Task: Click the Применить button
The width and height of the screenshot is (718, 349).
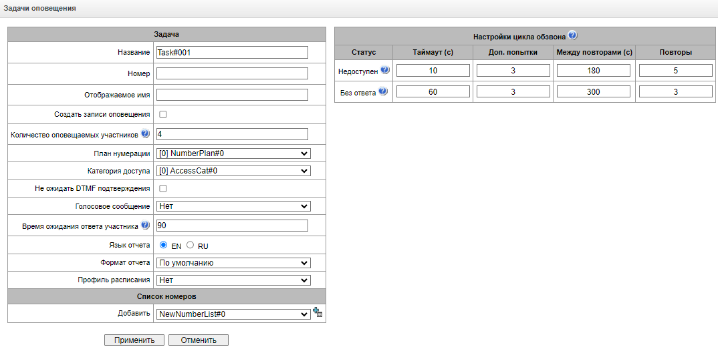Action: pyautogui.click(x=134, y=340)
